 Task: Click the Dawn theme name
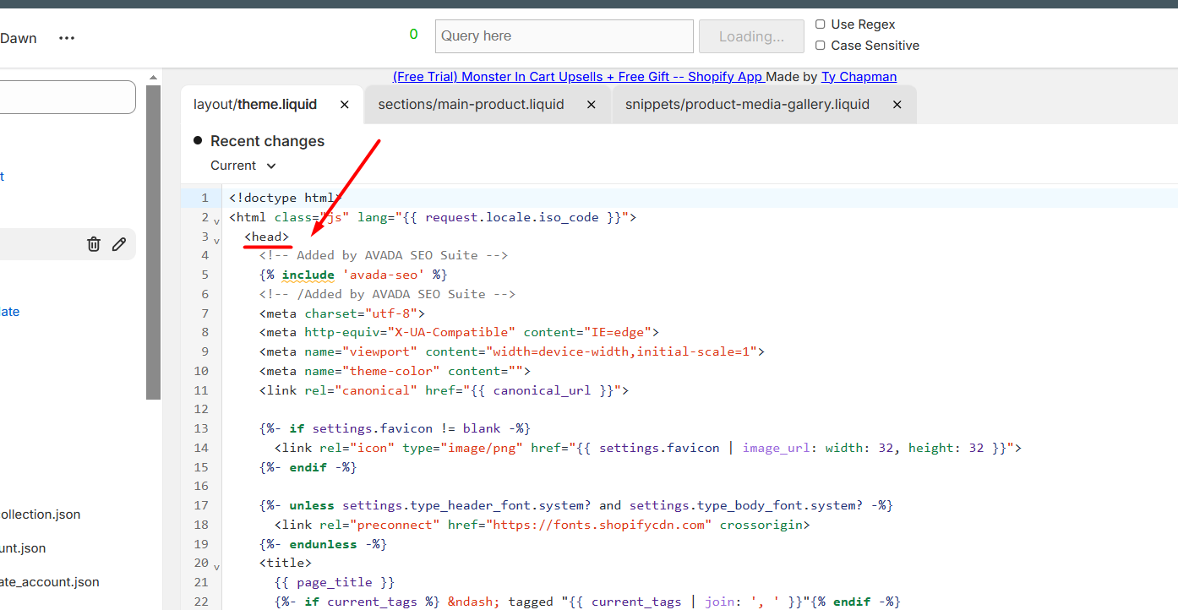[x=19, y=38]
